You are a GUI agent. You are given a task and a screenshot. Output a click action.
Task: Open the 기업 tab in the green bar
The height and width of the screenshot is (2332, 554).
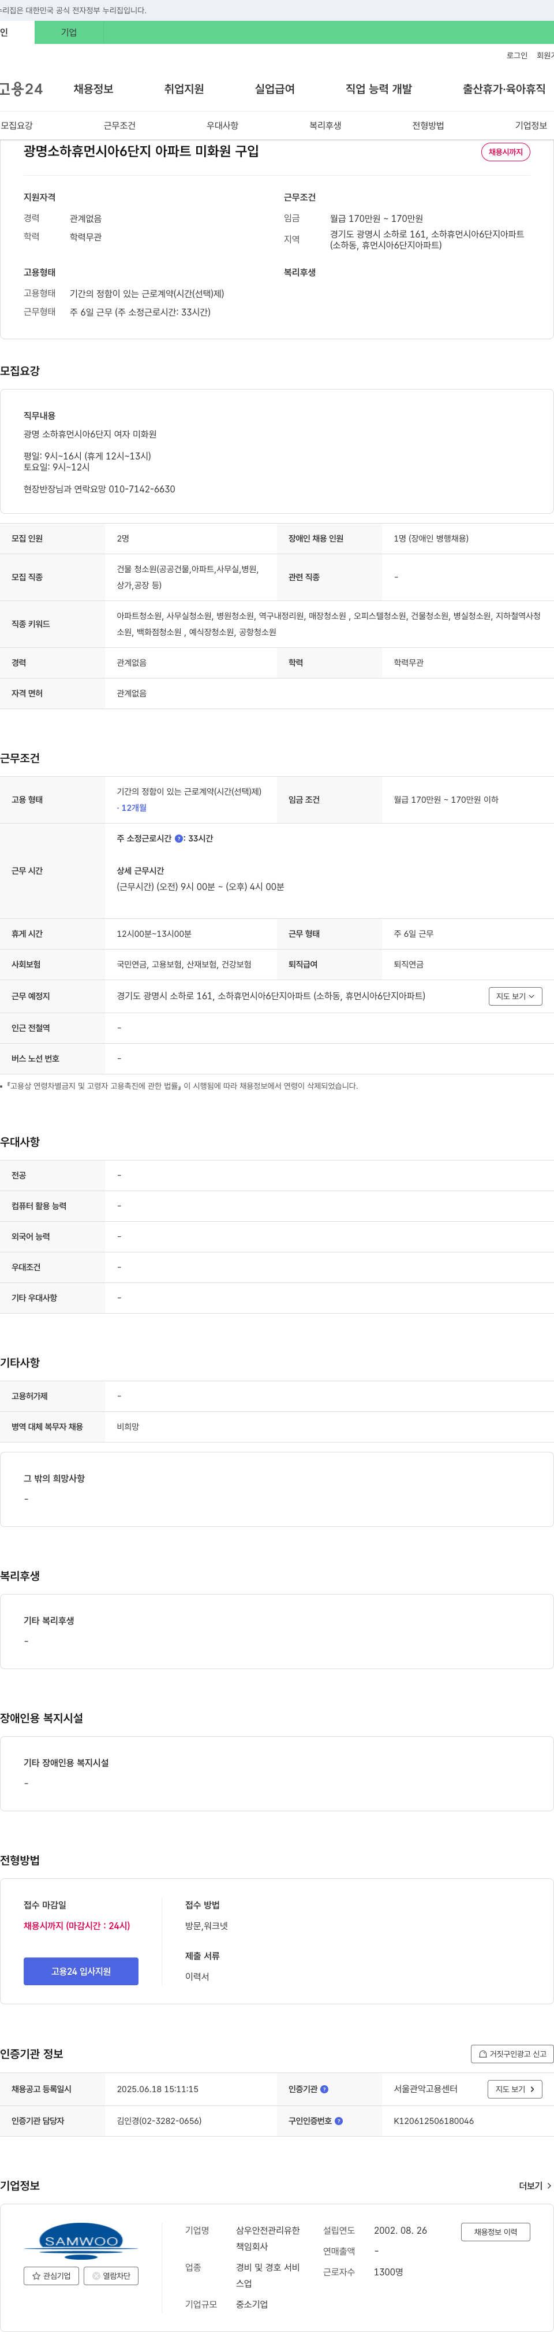click(x=69, y=32)
